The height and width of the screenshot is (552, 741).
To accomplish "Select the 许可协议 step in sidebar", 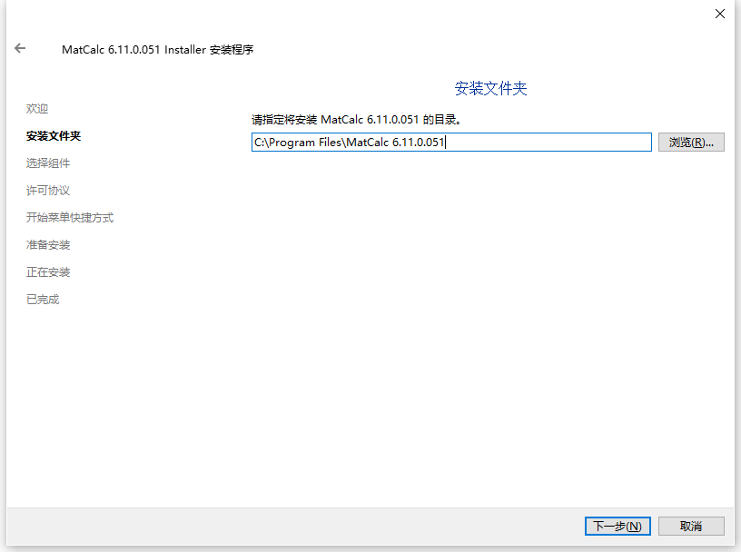I will click(x=48, y=191).
